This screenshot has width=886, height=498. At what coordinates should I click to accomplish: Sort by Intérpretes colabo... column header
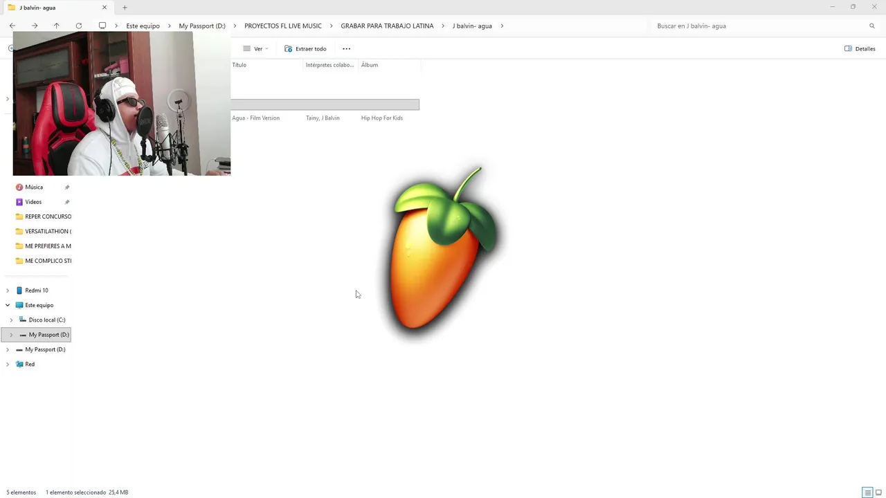point(331,65)
